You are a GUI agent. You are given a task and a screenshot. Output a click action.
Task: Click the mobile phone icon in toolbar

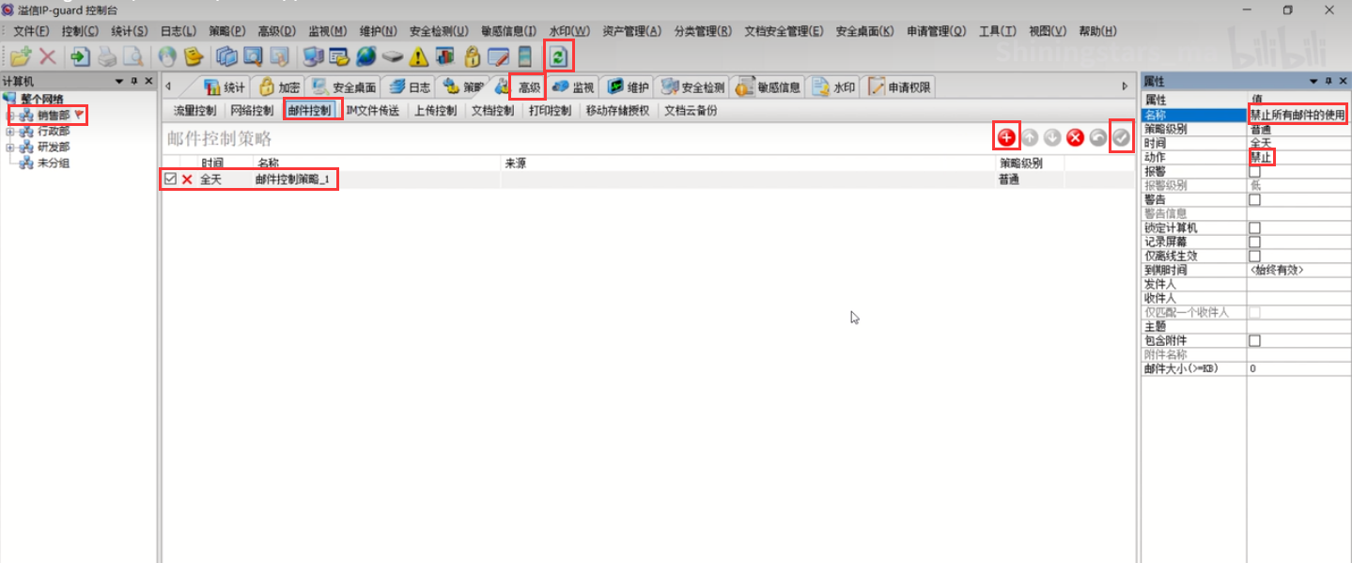525,56
